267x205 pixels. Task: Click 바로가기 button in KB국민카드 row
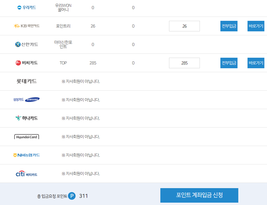coord(256,26)
